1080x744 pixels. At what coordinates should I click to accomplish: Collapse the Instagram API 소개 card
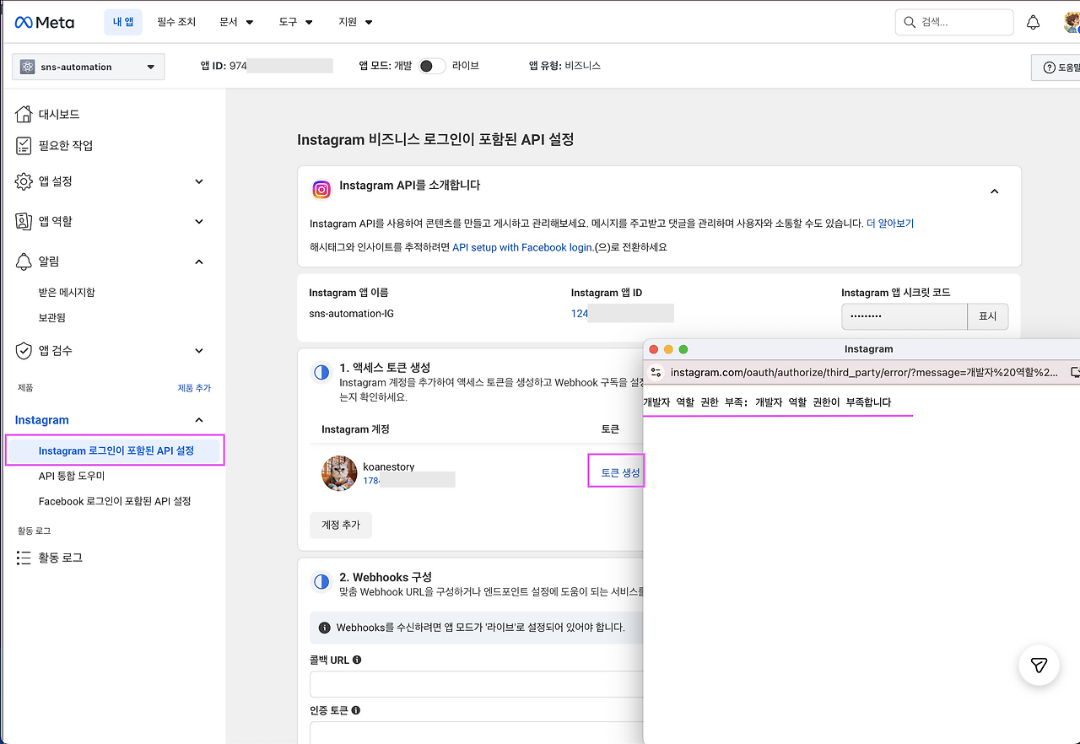(x=995, y=191)
